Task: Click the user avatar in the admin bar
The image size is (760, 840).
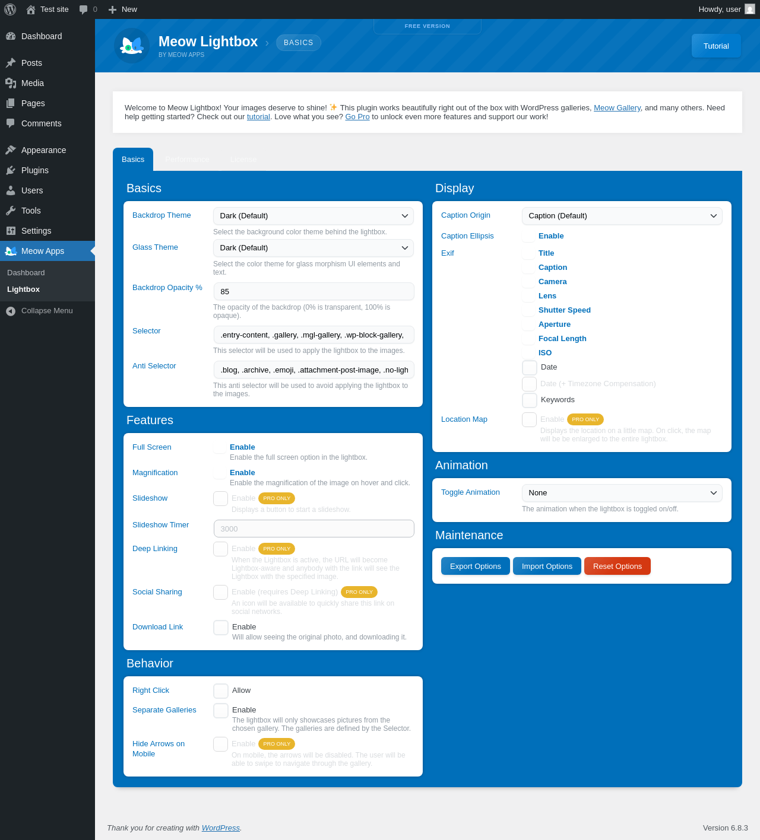Action: [750, 9]
